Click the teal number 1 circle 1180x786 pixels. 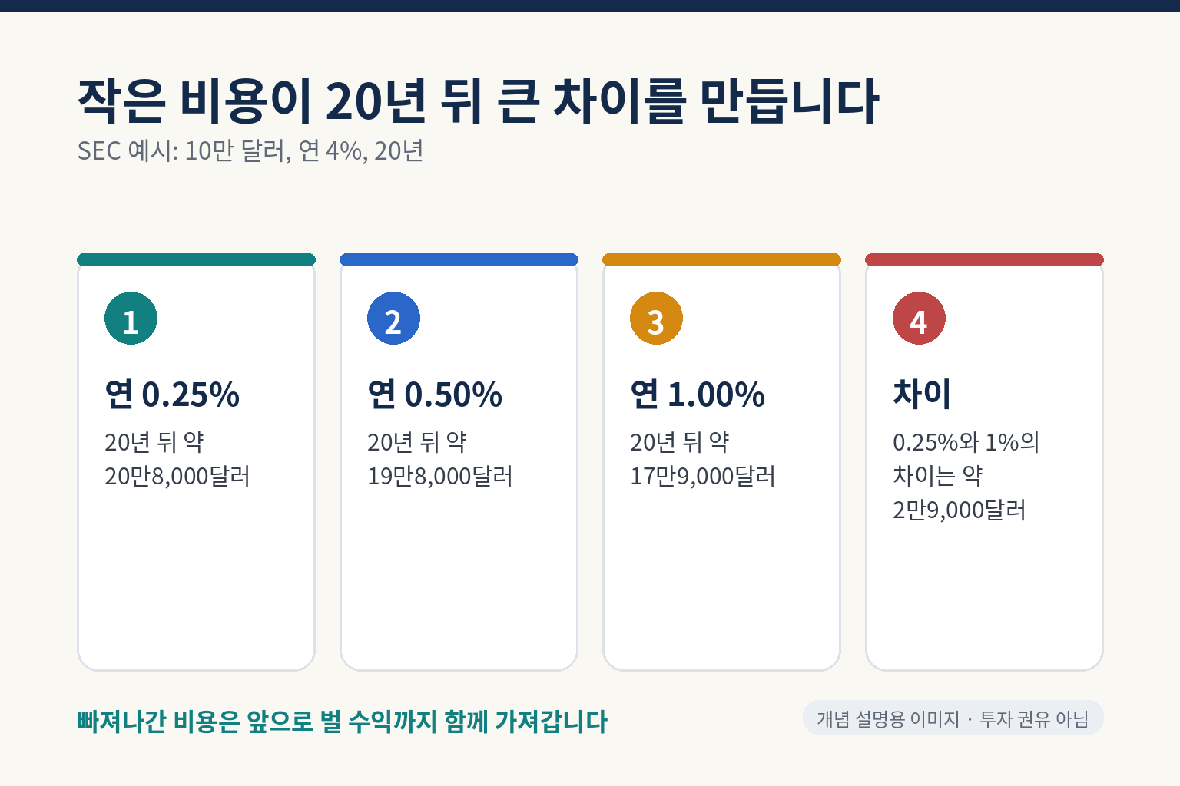(131, 319)
